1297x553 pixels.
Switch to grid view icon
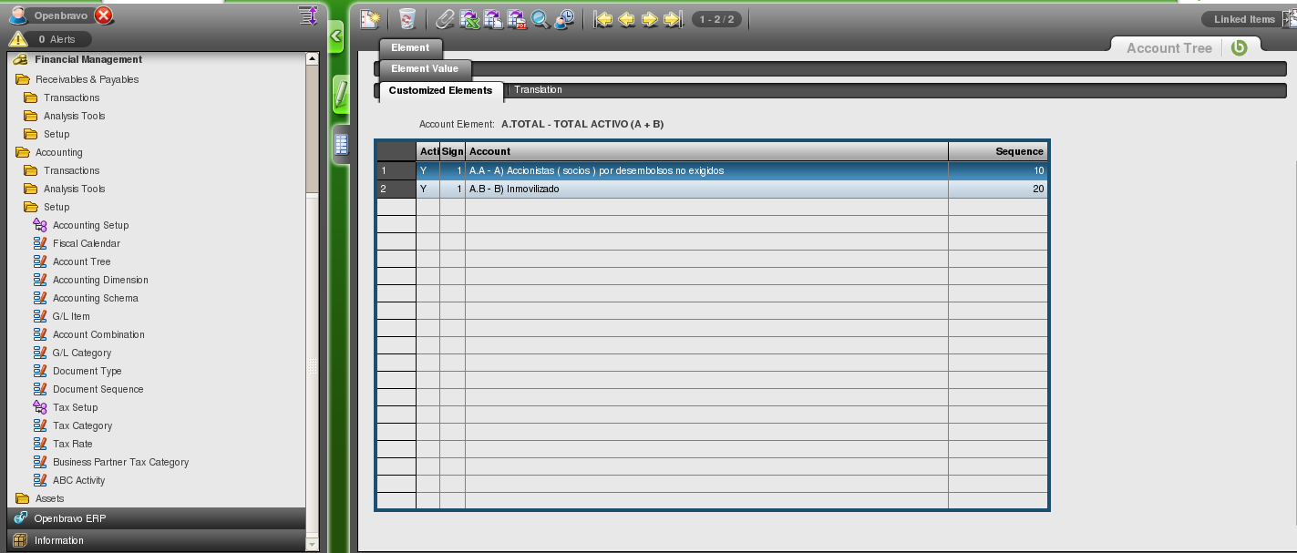coord(341,144)
